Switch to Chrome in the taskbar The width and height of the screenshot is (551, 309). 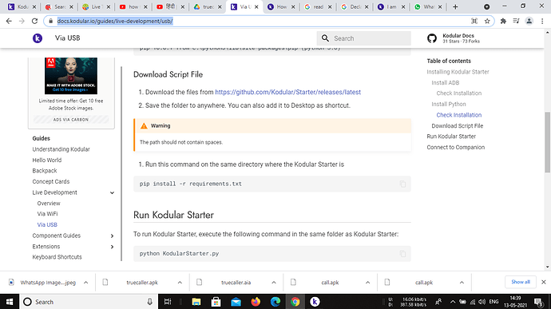click(295, 302)
